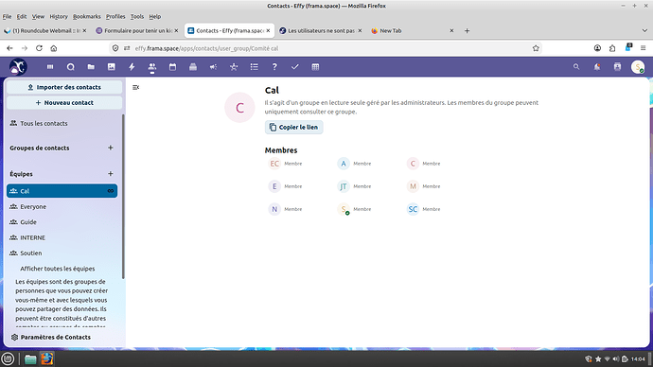Click the M member avatar
This screenshot has width=653, height=367.
413,186
